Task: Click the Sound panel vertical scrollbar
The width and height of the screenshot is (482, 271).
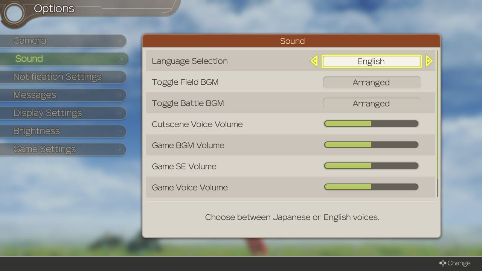Action: tap(437, 123)
